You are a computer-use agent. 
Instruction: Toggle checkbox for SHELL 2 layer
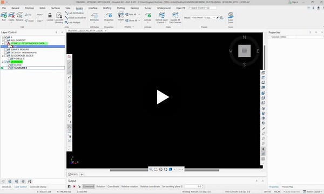pyautogui.click(x=9, y=59)
